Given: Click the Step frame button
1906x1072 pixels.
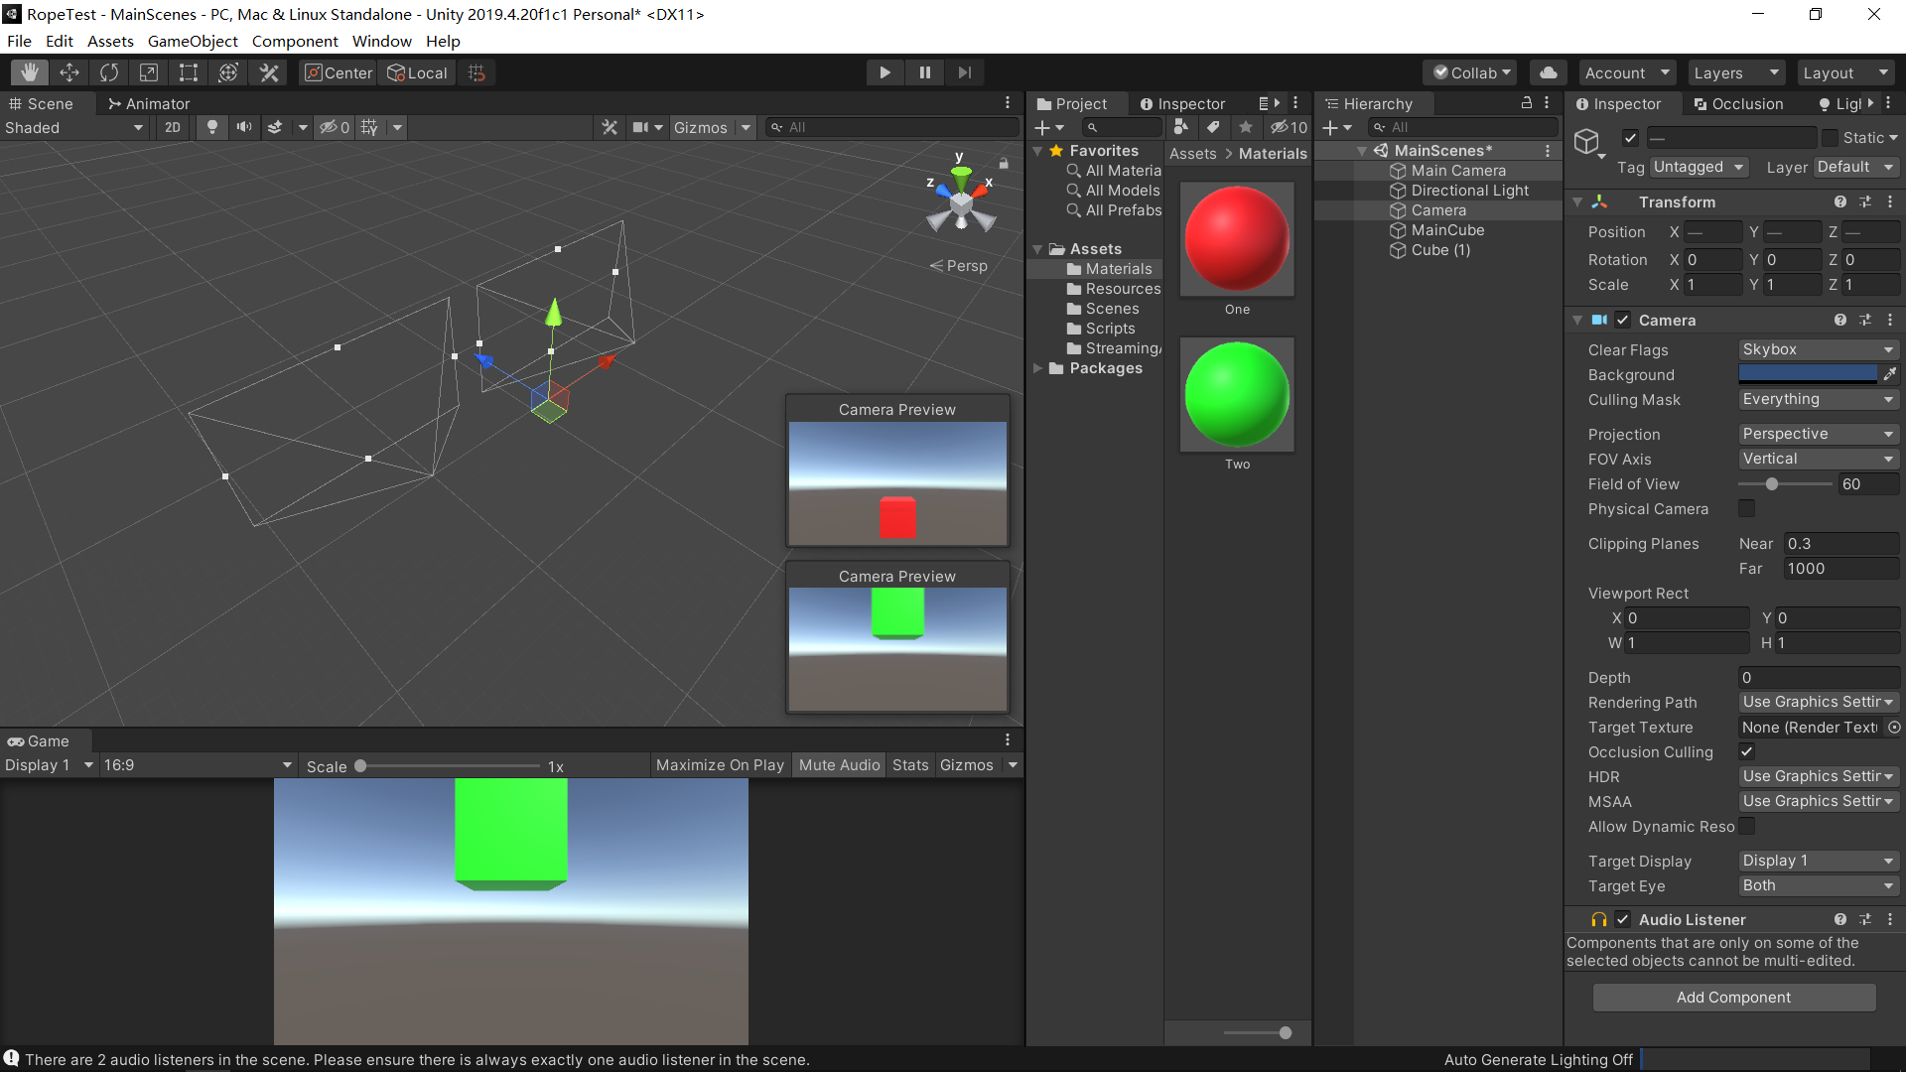Looking at the screenshot, I should pyautogui.click(x=964, y=71).
